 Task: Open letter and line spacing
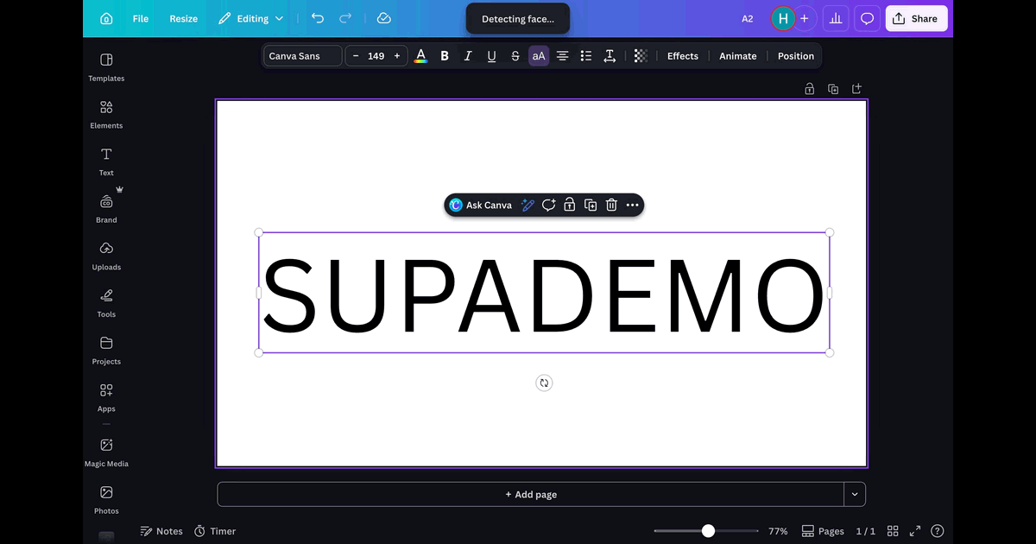coord(610,56)
